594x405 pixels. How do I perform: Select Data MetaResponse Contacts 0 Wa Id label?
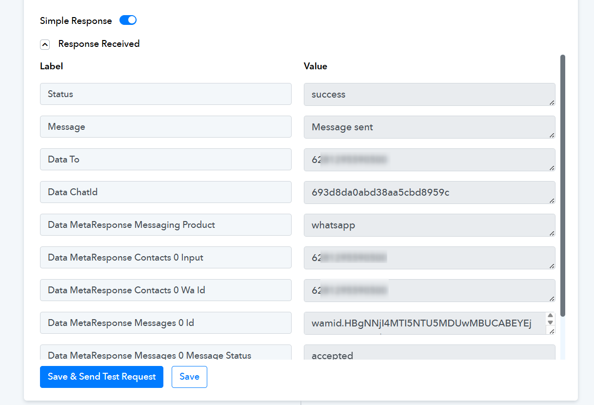(165, 290)
